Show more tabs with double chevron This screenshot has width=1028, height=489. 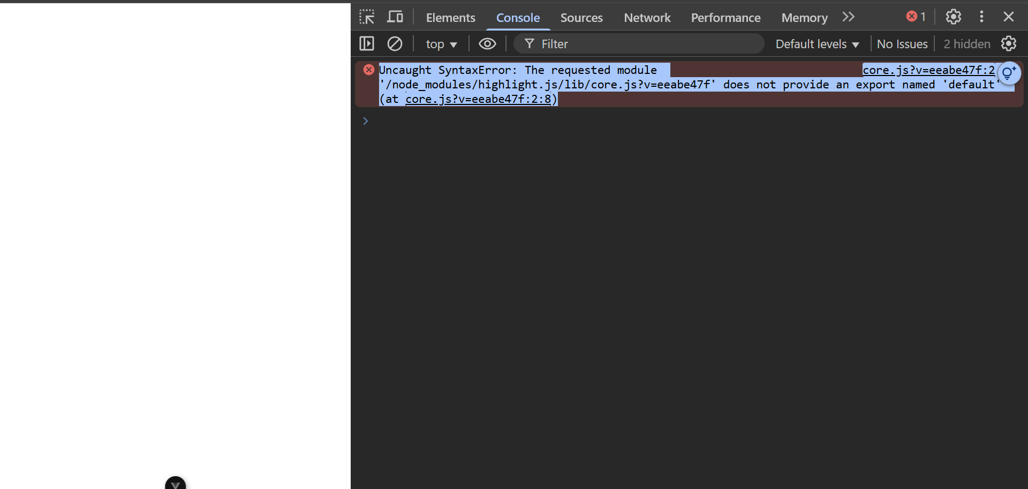(848, 17)
